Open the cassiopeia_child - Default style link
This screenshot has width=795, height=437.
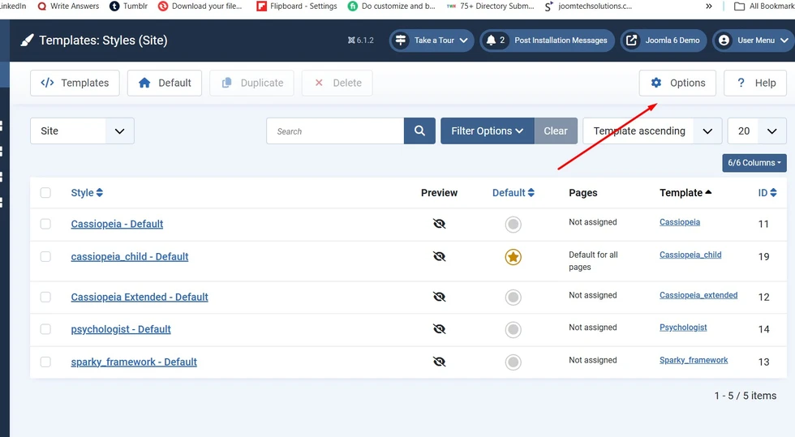point(129,256)
